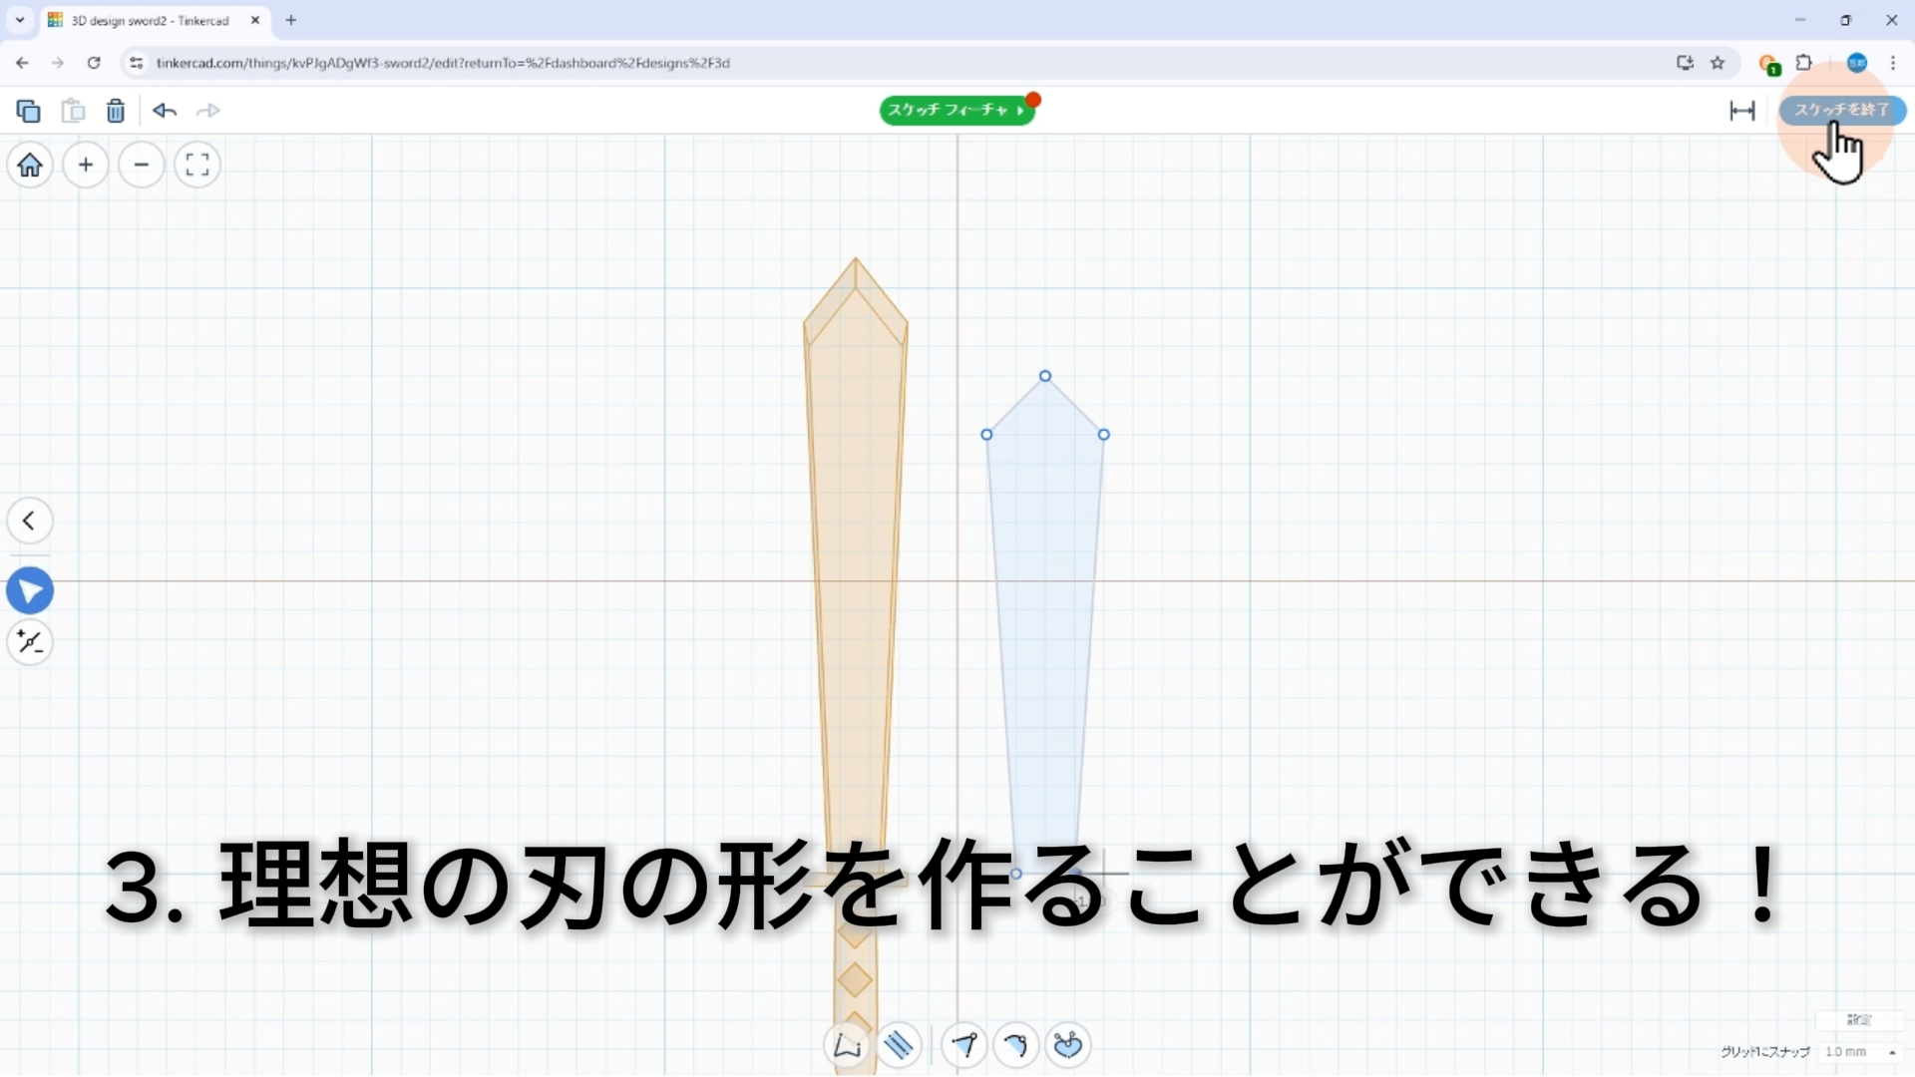Click the finish sketch button

1841,110
